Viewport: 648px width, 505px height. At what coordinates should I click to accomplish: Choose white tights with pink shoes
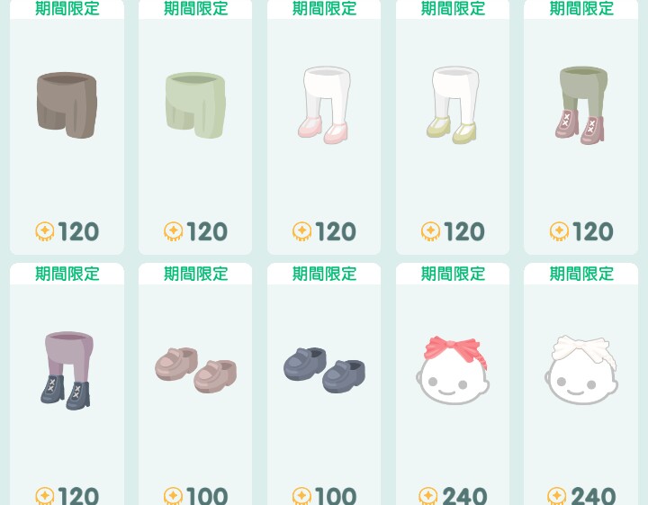[x=324, y=105]
